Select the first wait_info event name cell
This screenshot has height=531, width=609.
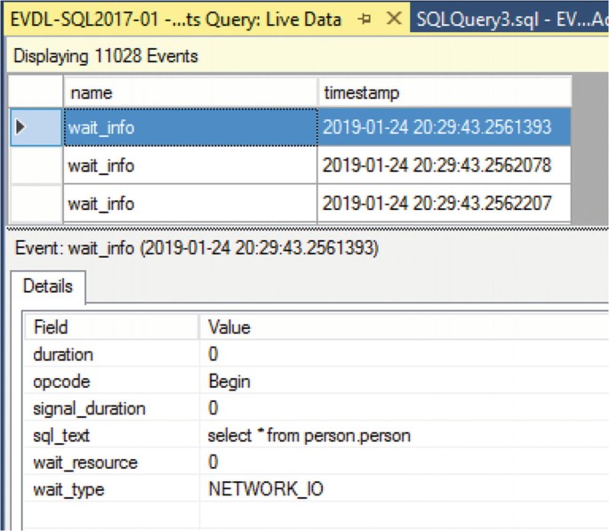(189, 127)
